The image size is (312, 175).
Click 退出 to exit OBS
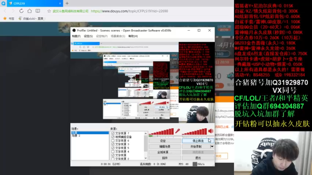click(198, 158)
